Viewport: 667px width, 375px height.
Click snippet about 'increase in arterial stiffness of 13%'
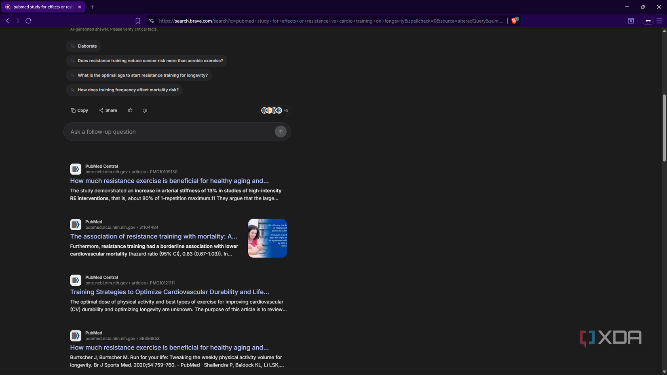(176, 194)
